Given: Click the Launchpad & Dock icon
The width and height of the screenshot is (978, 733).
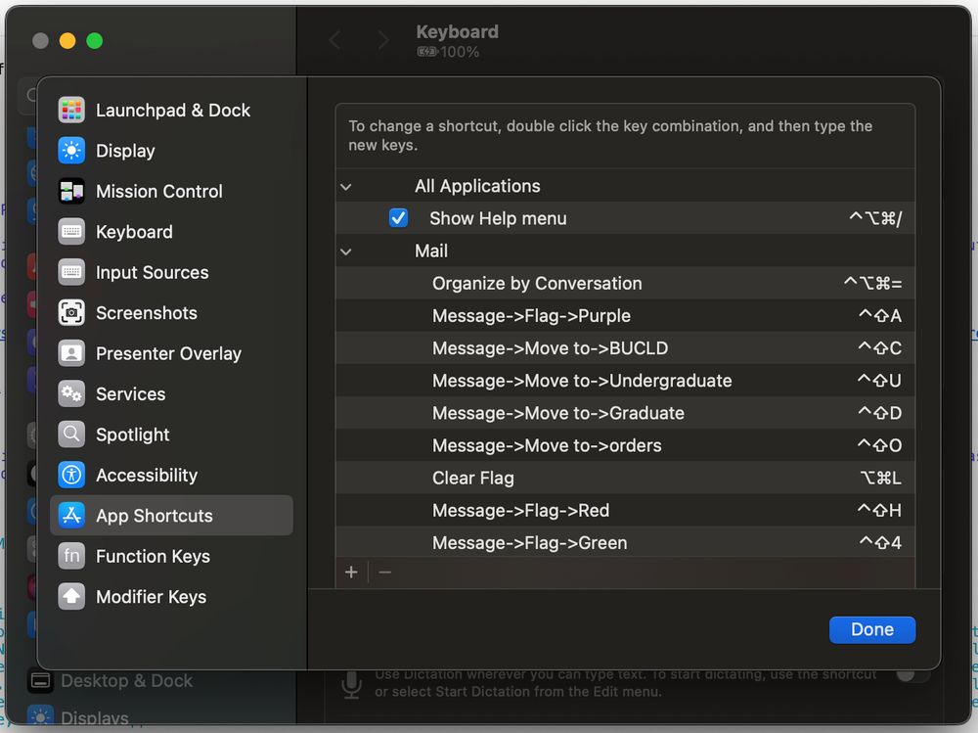Looking at the screenshot, I should (x=71, y=110).
